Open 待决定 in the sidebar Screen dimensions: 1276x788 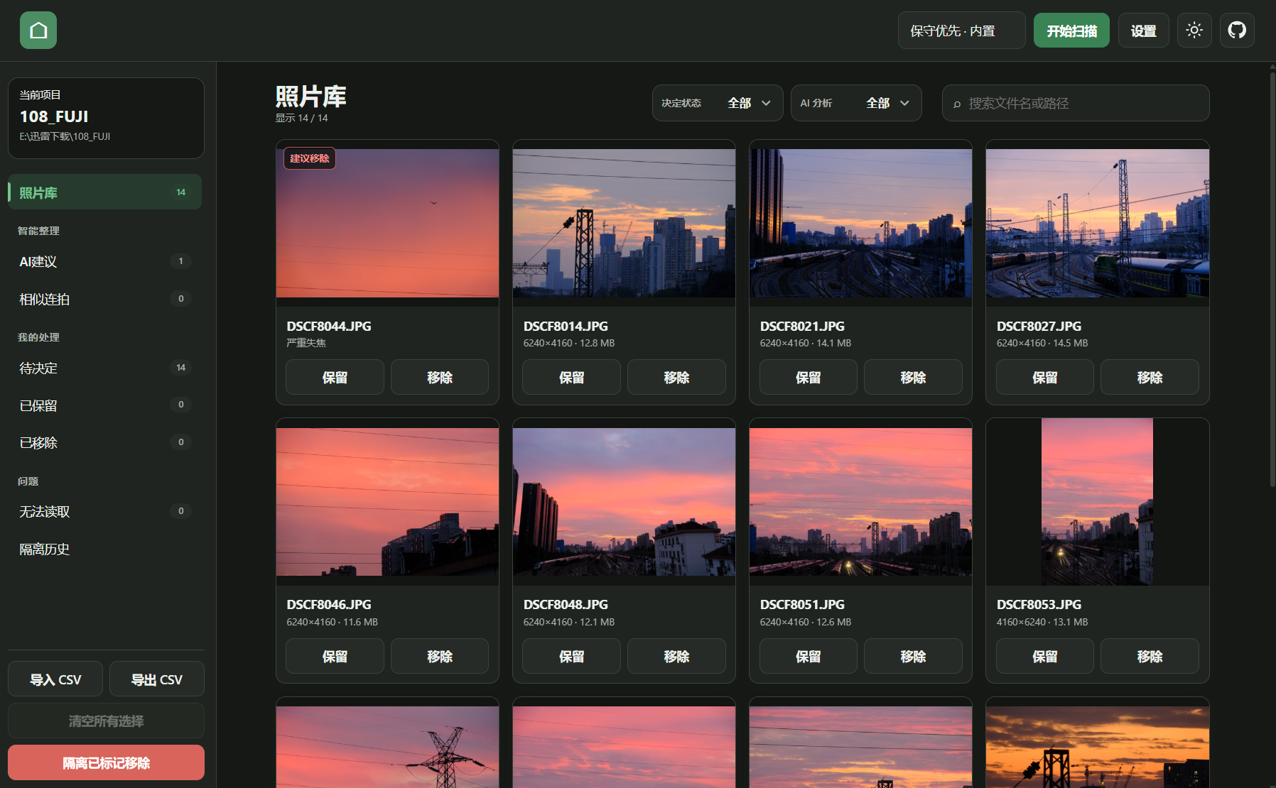(104, 368)
